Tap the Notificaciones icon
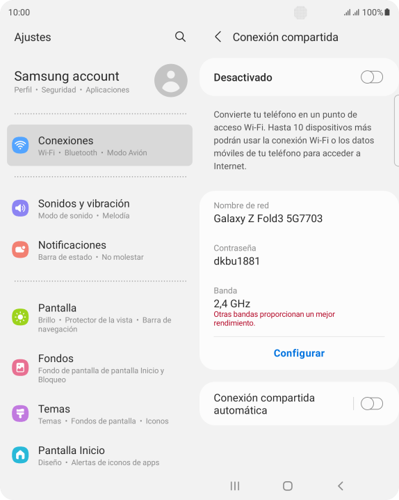This screenshot has width=399, height=500. click(20, 249)
